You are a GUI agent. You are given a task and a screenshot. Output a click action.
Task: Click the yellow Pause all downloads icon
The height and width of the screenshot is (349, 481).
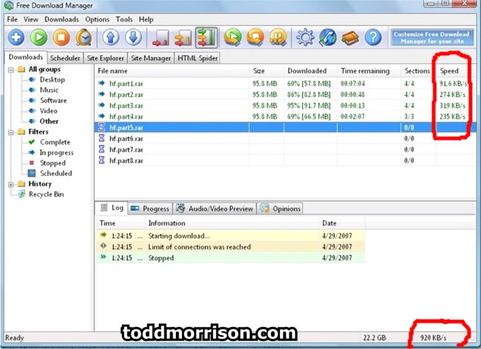point(278,37)
